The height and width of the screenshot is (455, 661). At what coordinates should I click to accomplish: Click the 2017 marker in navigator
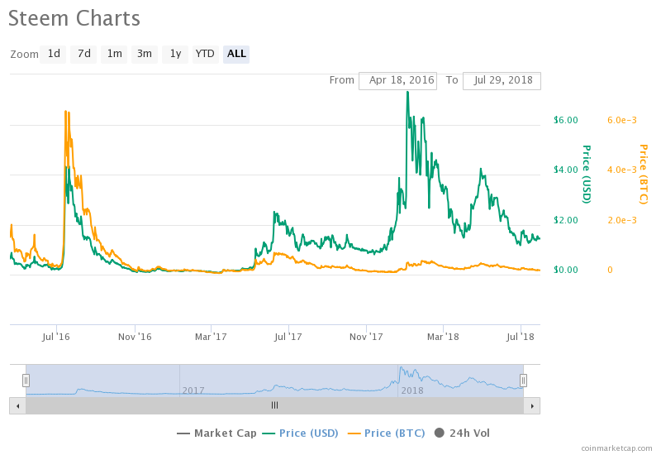(193, 390)
